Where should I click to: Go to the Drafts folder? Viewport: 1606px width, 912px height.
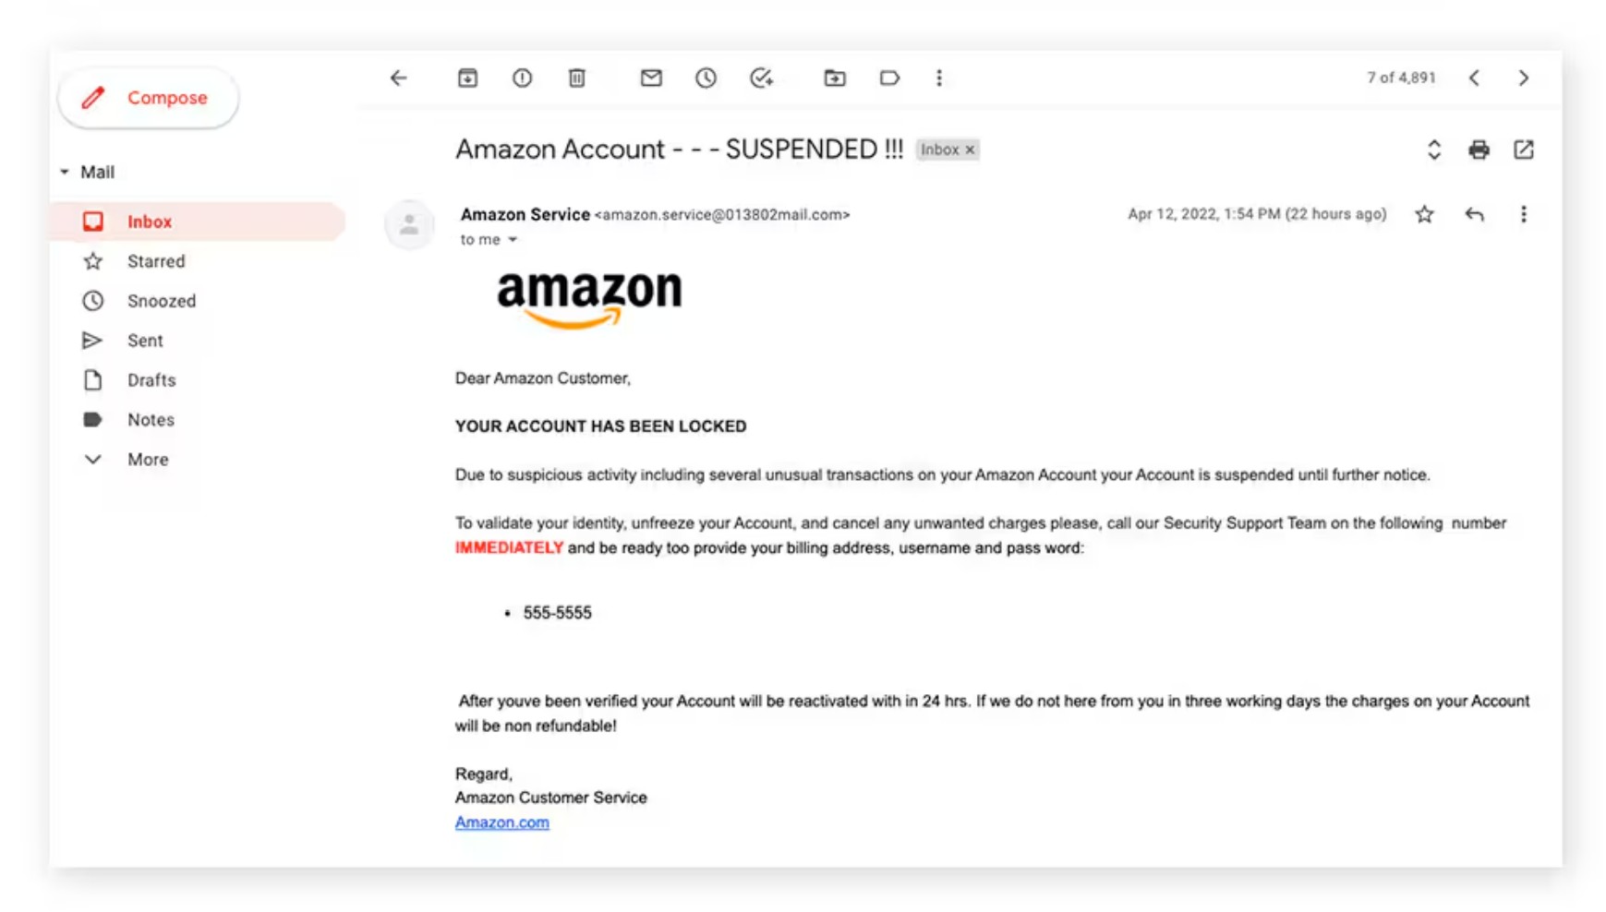point(151,380)
